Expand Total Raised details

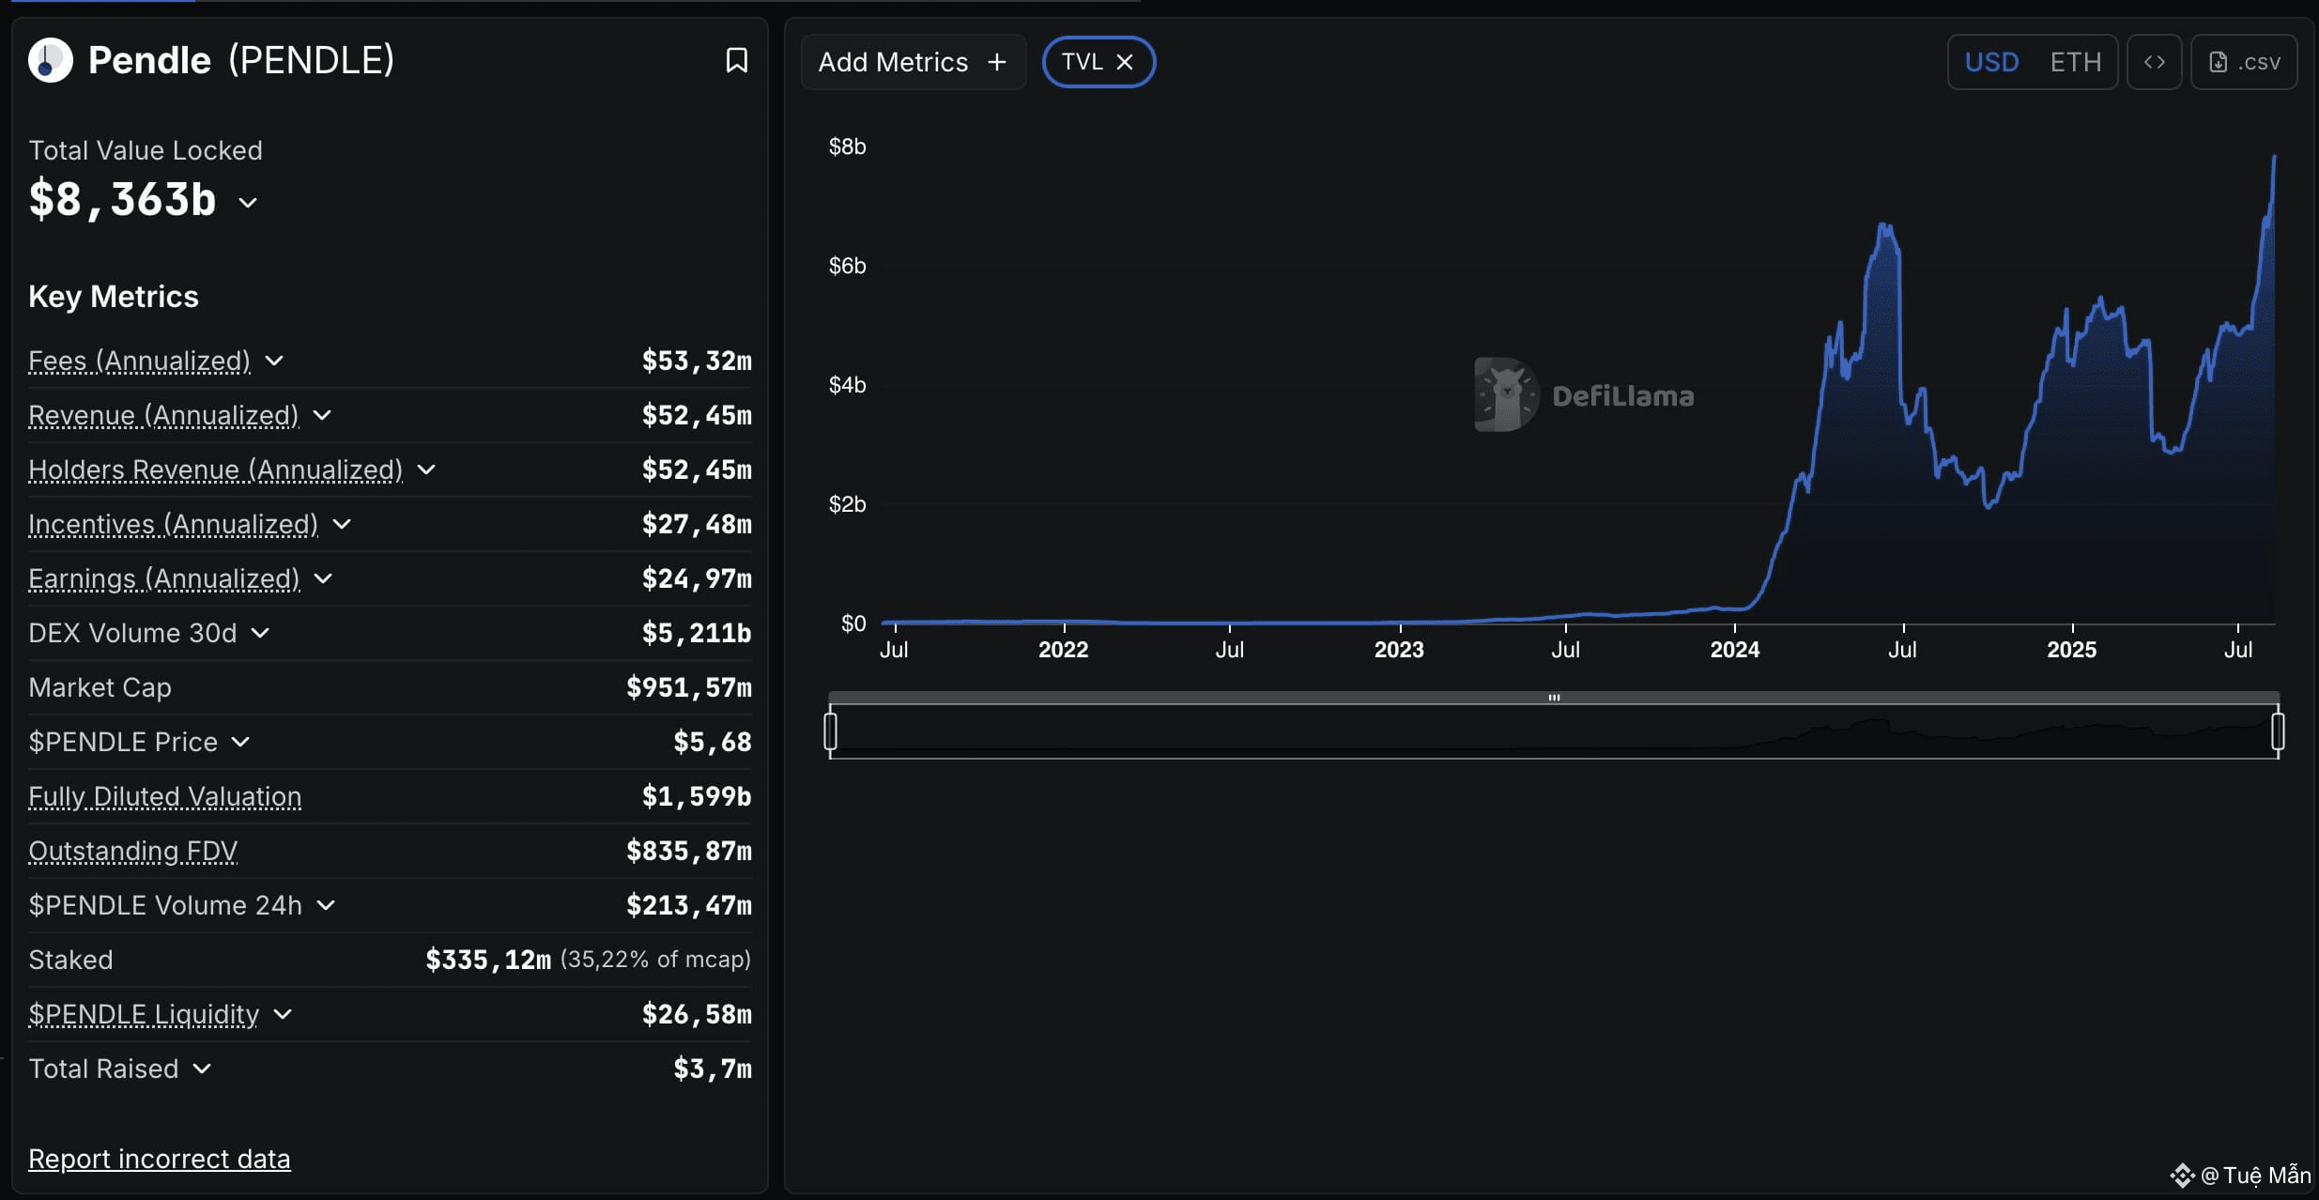click(x=202, y=1069)
